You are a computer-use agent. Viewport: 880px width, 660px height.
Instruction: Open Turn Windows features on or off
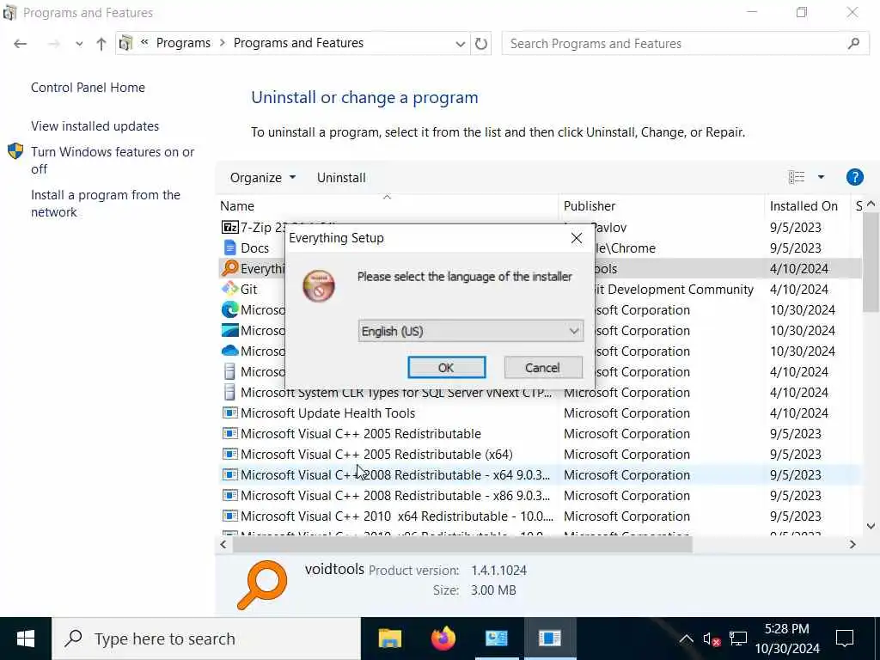coord(113,160)
